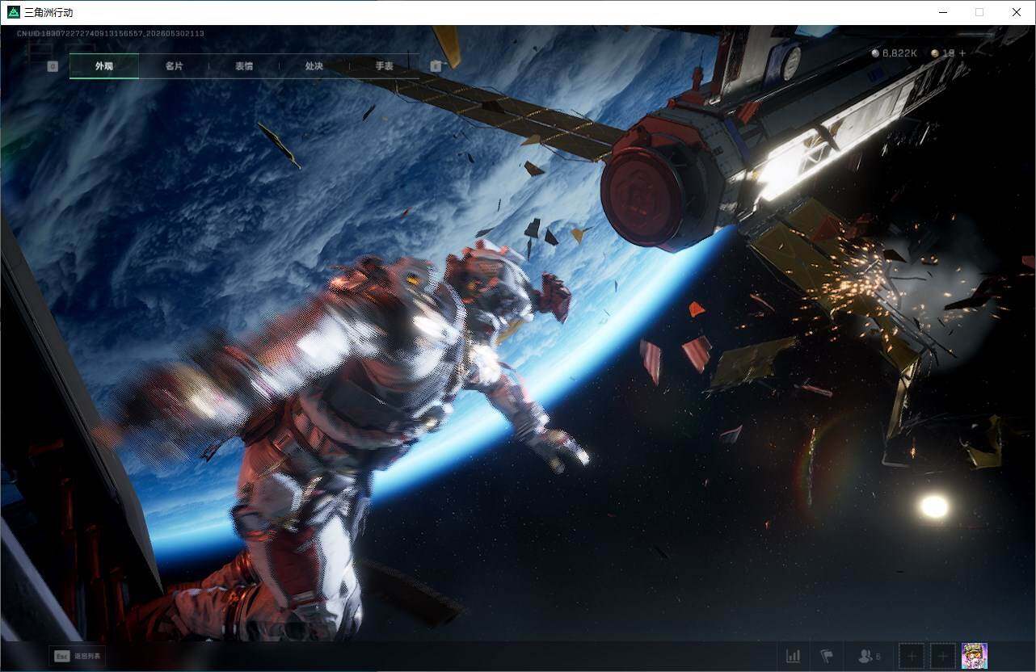1036x672 pixels.
Task: Go to the 处决 tab
Action: pos(314,66)
